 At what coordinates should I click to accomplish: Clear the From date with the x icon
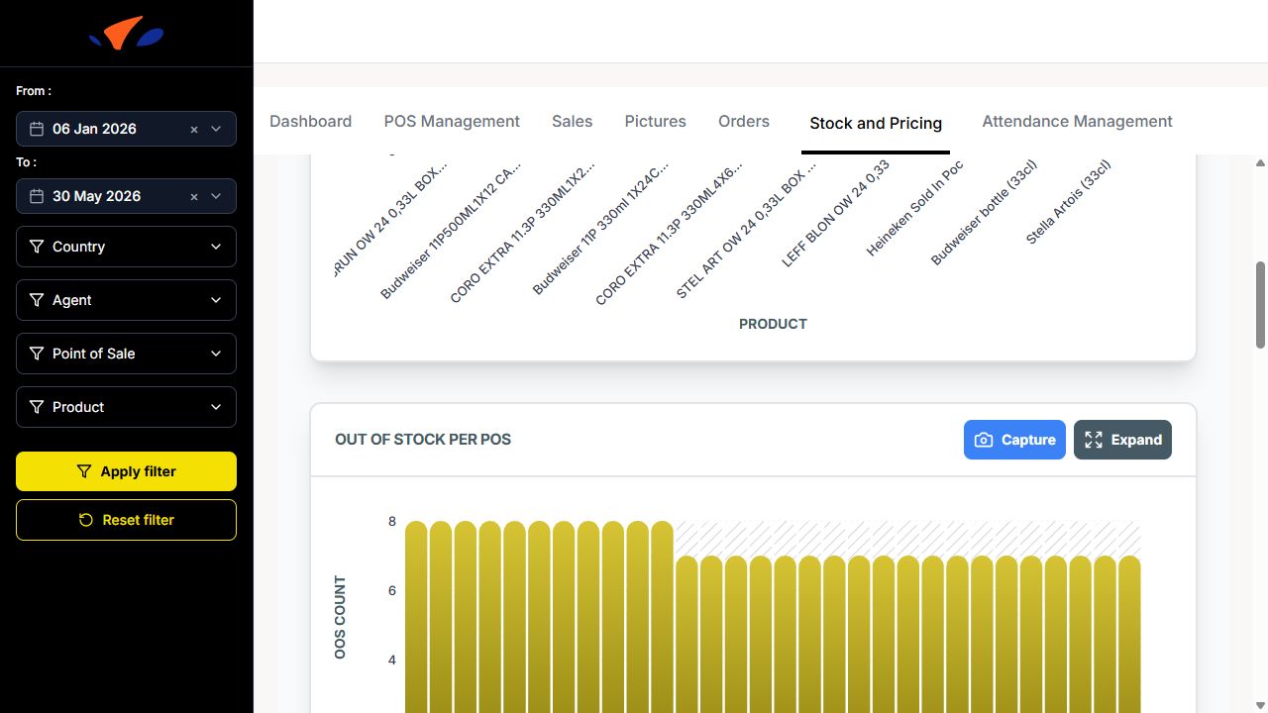194,130
